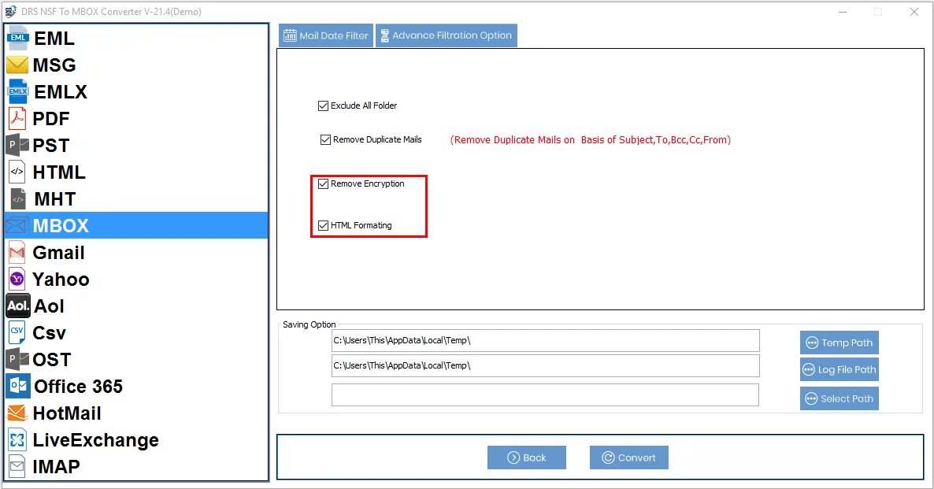
Task: Close the converter window
Action: [x=914, y=12]
